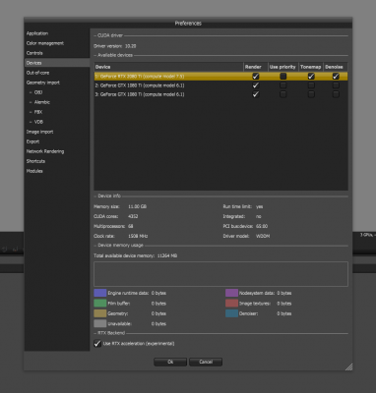Toggle Denoise for RTX 2080 Ti

coord(336,77)
